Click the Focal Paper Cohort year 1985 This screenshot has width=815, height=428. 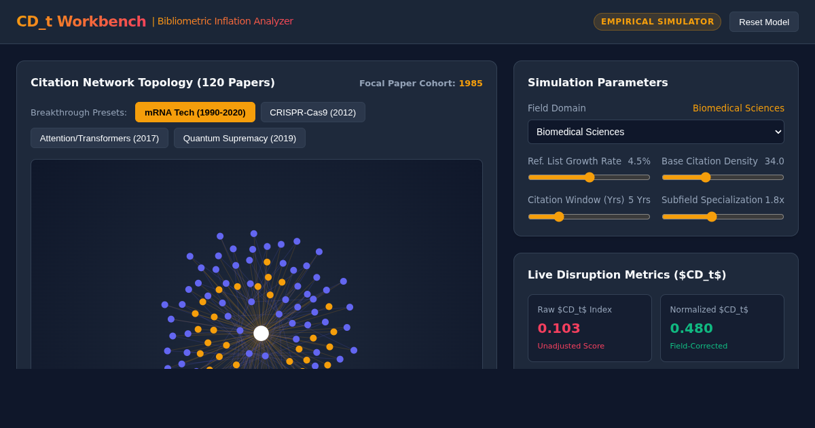pyautogui.click(x=471, y=83)
